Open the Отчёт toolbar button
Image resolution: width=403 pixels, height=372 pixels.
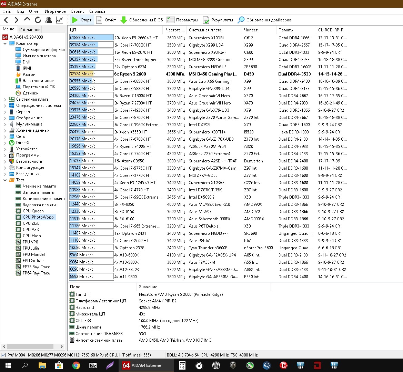coord(106,20)
